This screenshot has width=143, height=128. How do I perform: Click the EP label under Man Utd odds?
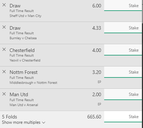99,104
